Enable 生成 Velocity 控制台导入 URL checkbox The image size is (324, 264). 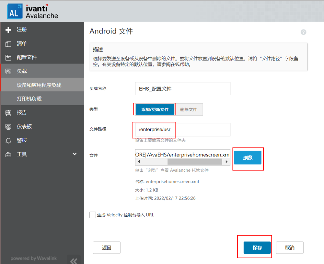93,215
